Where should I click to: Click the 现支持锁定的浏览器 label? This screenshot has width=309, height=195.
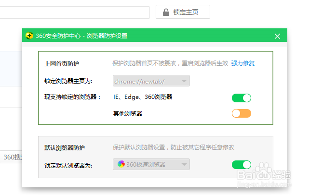tap(72, 97)
